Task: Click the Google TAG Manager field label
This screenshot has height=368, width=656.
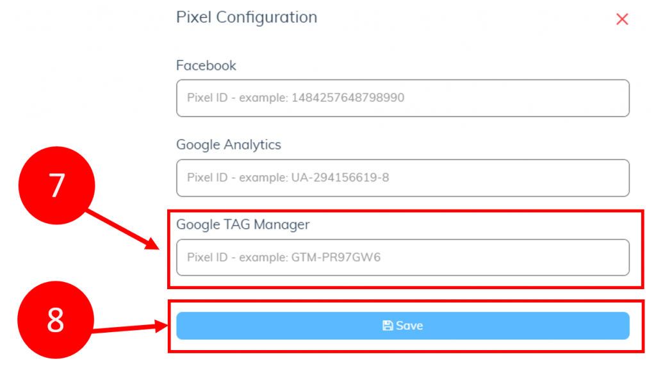Action: pyautogui.click(x=243, y=225)
